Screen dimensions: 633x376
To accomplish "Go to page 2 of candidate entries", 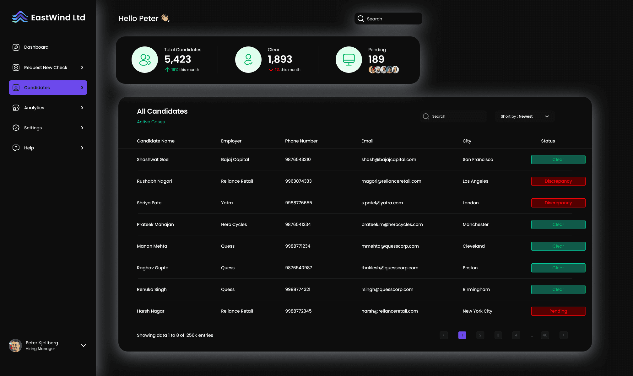I will pyautogui.click(x=480, y=335).
